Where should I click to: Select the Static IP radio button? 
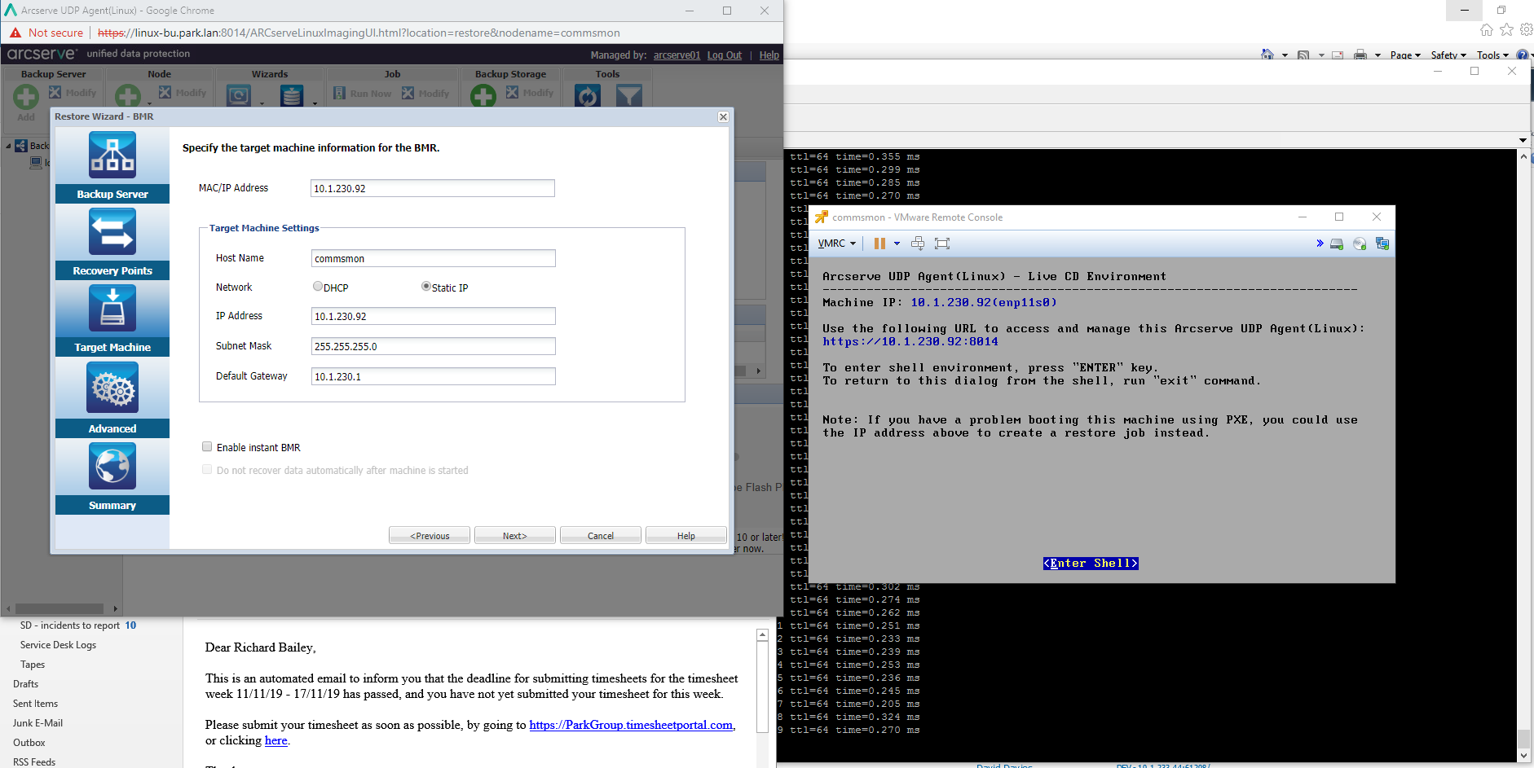point(426,286)
